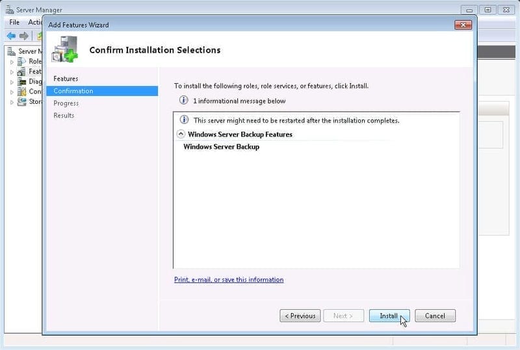Collapse Windows Server Backup Features section

coord(181,134)
